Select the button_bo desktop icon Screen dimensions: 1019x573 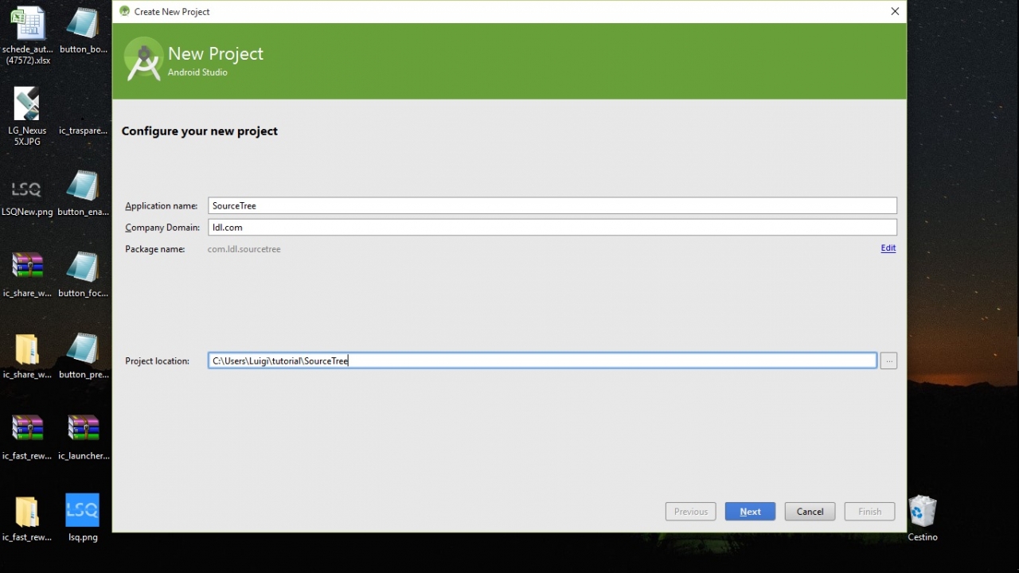[83, 32]
